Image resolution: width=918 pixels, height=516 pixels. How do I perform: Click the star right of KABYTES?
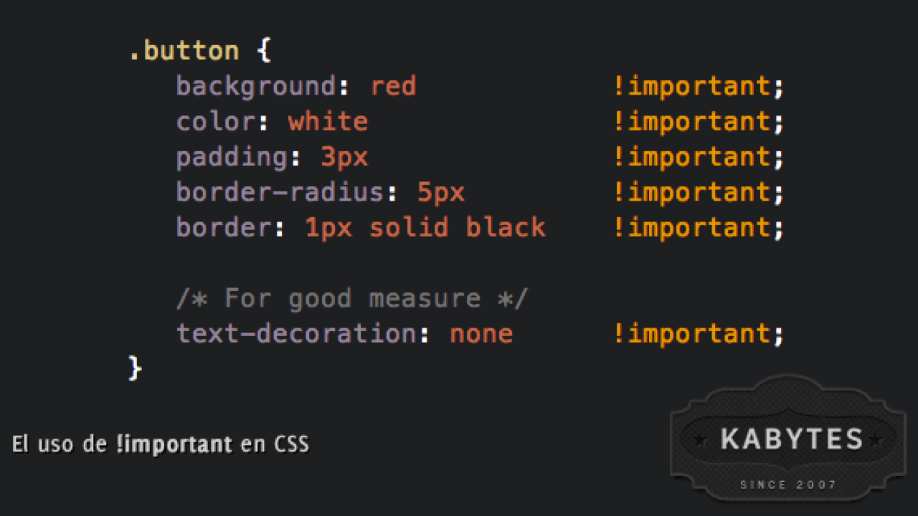[x=876, y=440]
